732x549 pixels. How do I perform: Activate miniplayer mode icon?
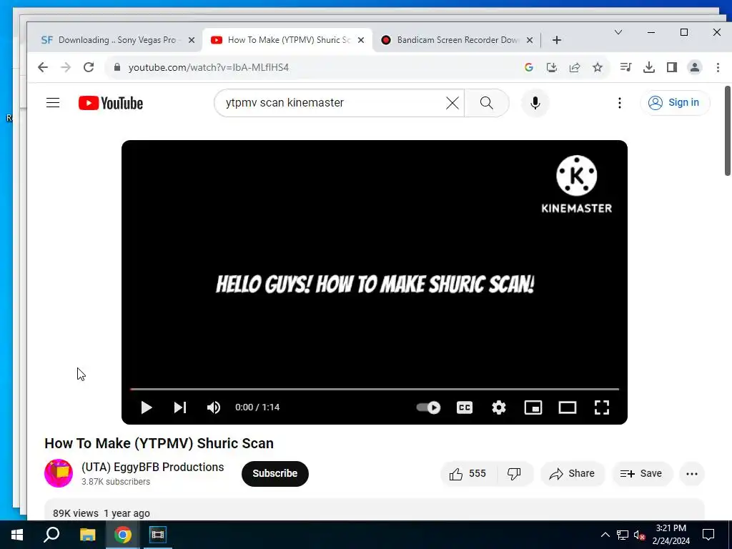tap(533, 407)
